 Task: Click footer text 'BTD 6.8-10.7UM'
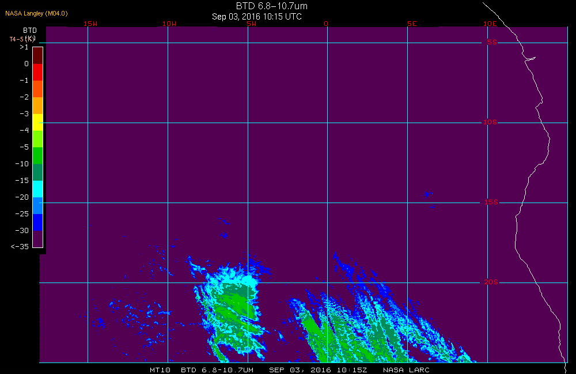point(217,370)
